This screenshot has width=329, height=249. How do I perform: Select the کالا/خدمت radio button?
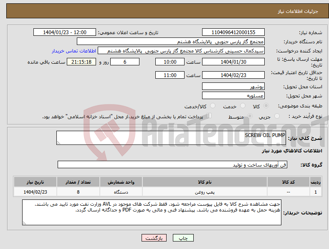pyautogui.click(x=213, y=106)
